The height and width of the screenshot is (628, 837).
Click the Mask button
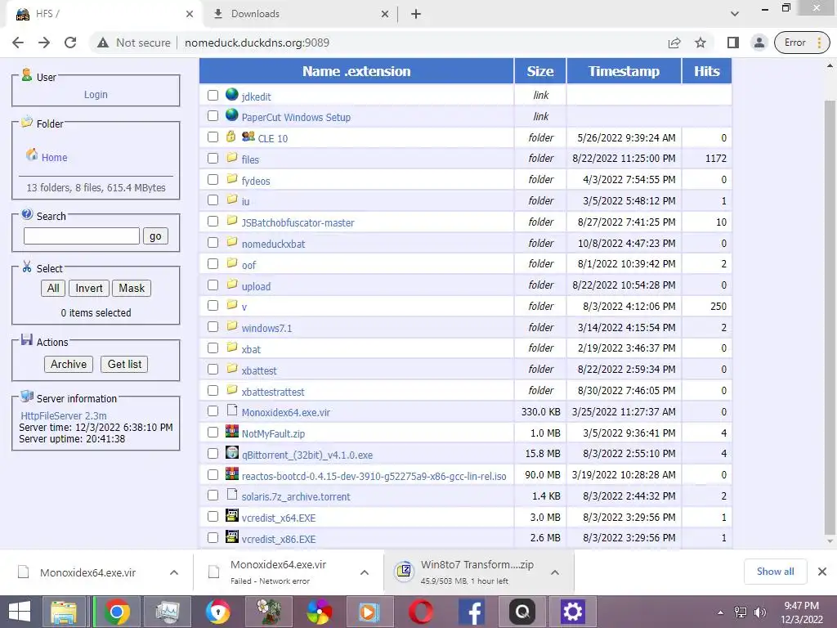point(132,289)
